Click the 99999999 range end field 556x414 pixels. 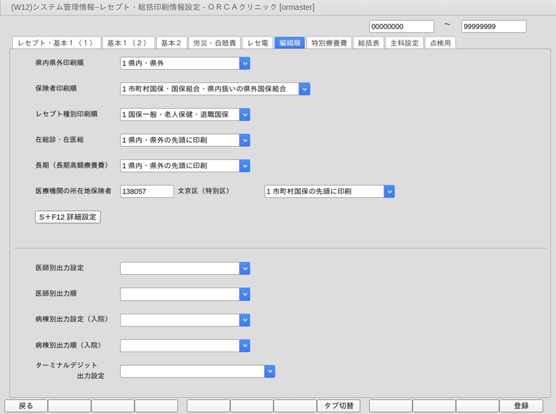point(494,27)
